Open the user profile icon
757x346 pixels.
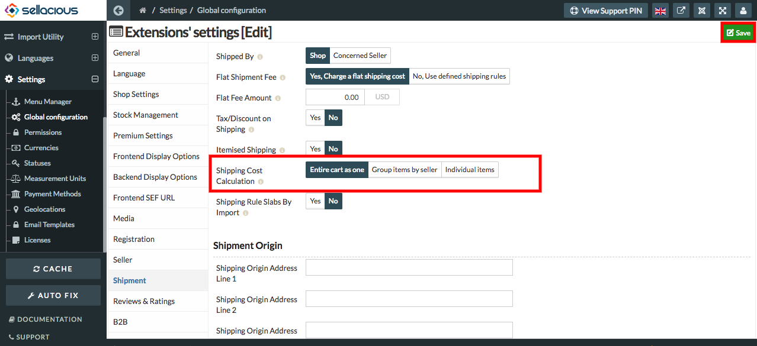[743, 11]
